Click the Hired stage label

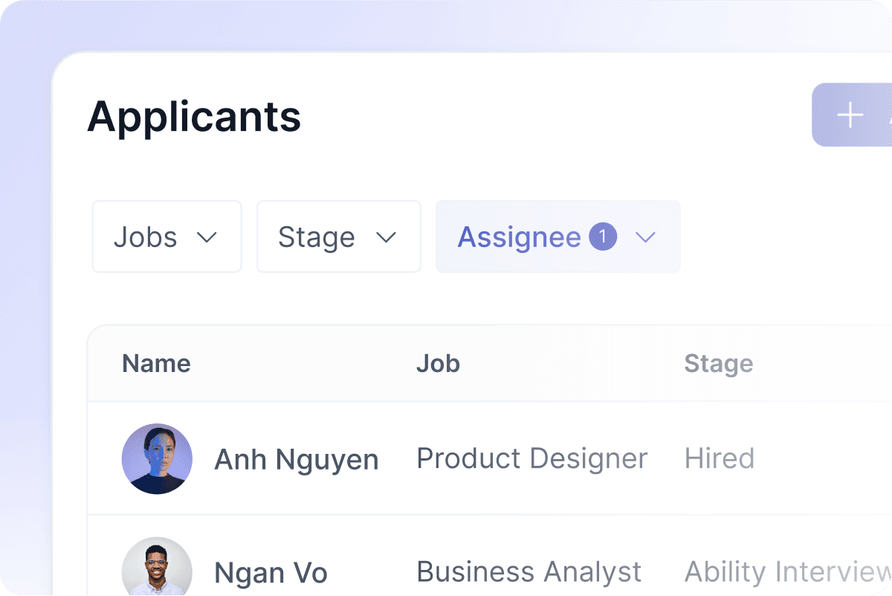click(x=719, y=459)
